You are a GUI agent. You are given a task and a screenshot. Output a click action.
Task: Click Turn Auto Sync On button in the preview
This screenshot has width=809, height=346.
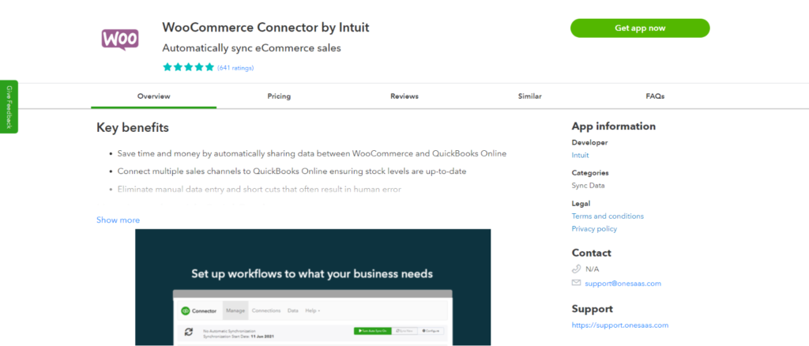(373, 331)
